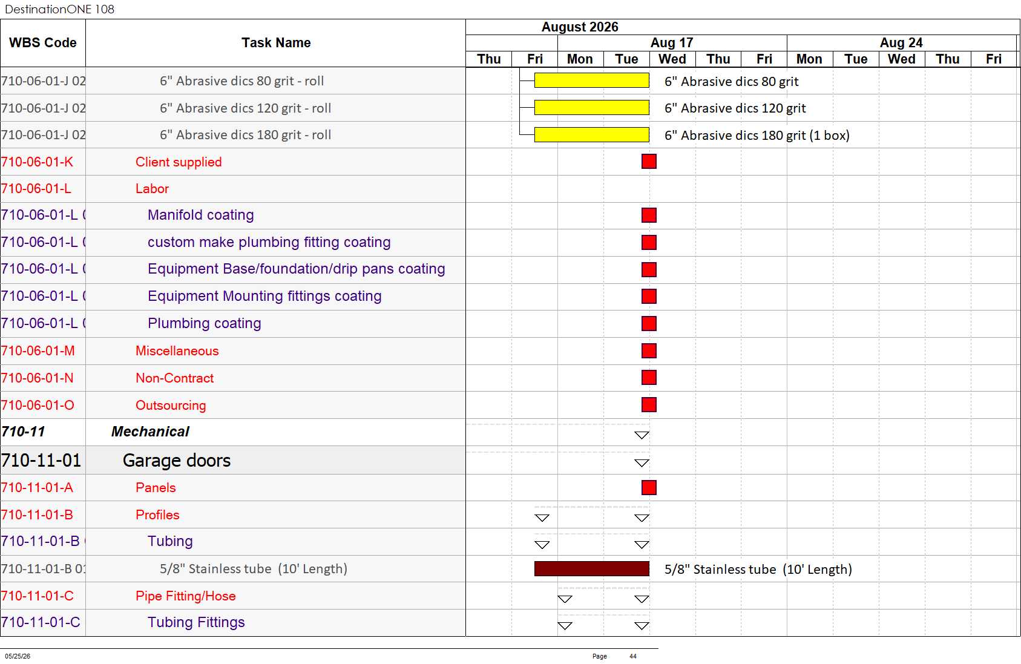Image resolution: width=1021 pixels, height=664 pixels.
Task: Click summary start triangle in Pipe Fitting/Hose row
Action: 565,599
